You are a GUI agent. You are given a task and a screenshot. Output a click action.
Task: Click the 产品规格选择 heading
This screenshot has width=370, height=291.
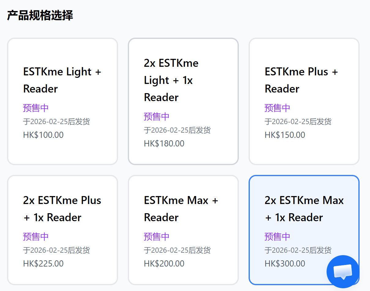coord(40,15)
